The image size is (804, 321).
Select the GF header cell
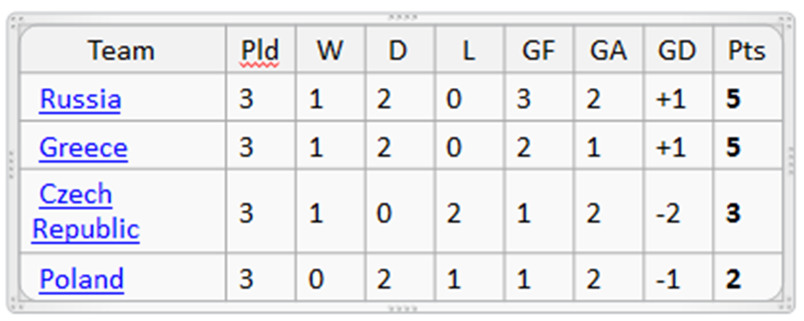point(538,50)
